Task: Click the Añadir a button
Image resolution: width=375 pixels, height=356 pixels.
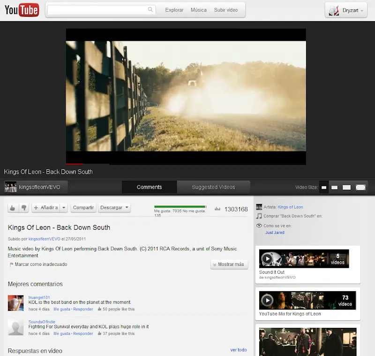Action: 45,208
